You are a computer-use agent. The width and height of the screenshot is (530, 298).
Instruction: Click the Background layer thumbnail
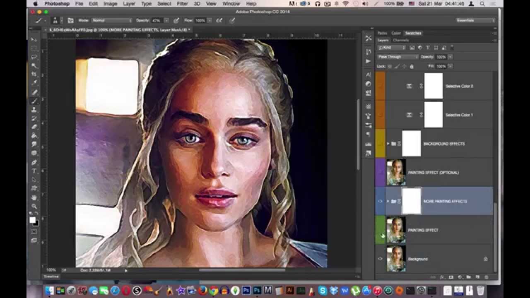point(396,259)
